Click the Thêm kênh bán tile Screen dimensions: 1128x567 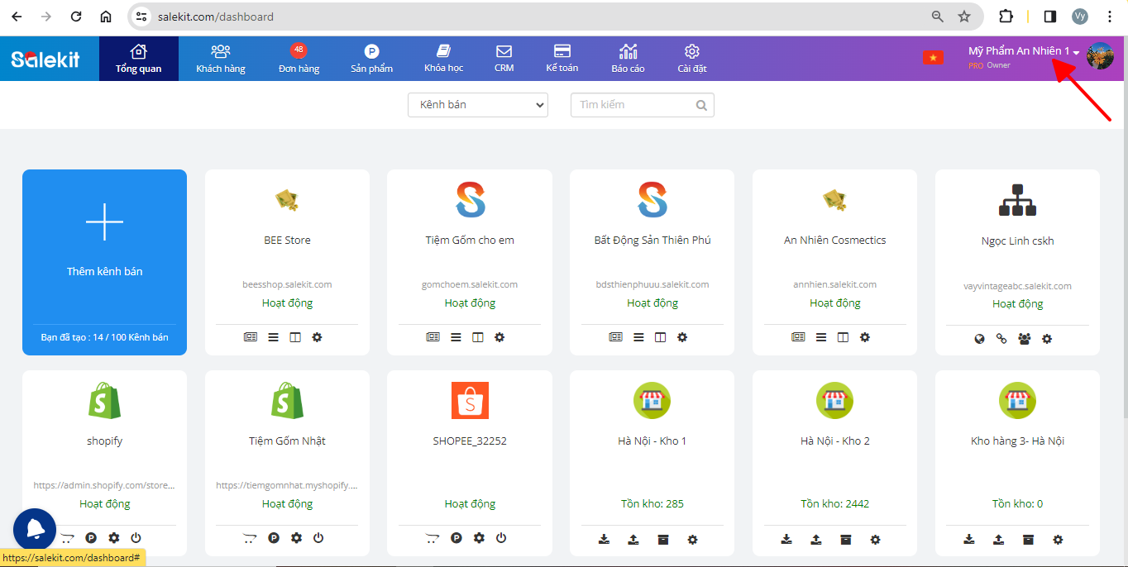pos(105,262)
